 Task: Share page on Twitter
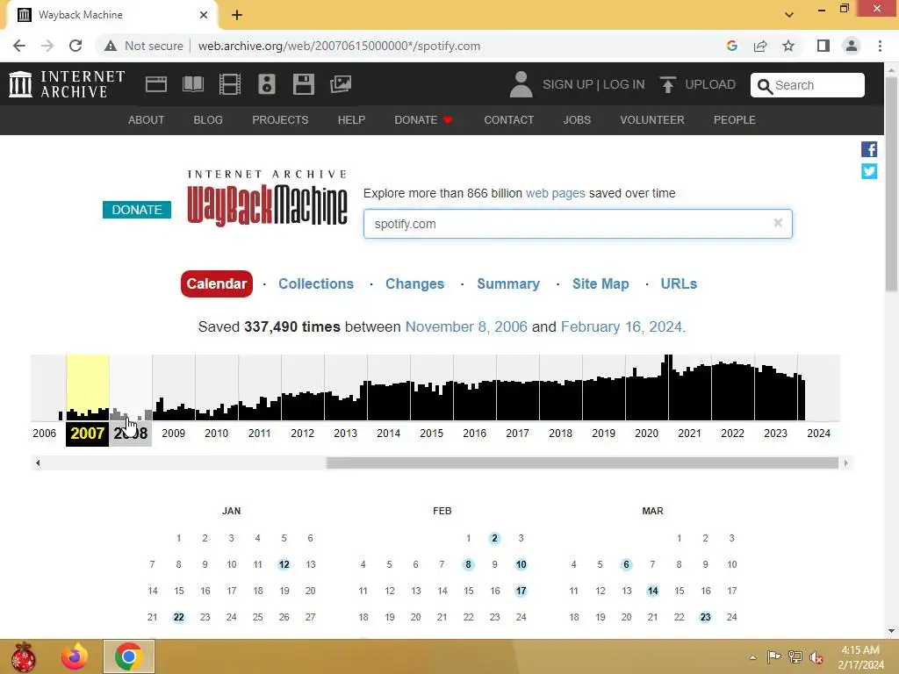869,171
